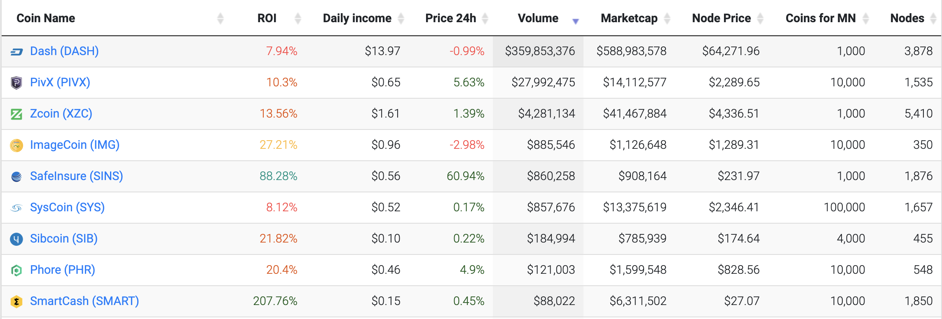Click the SmartCash yellow hexagon icon
This screenshot has height=319, width=942.
[x=16, y=302]
